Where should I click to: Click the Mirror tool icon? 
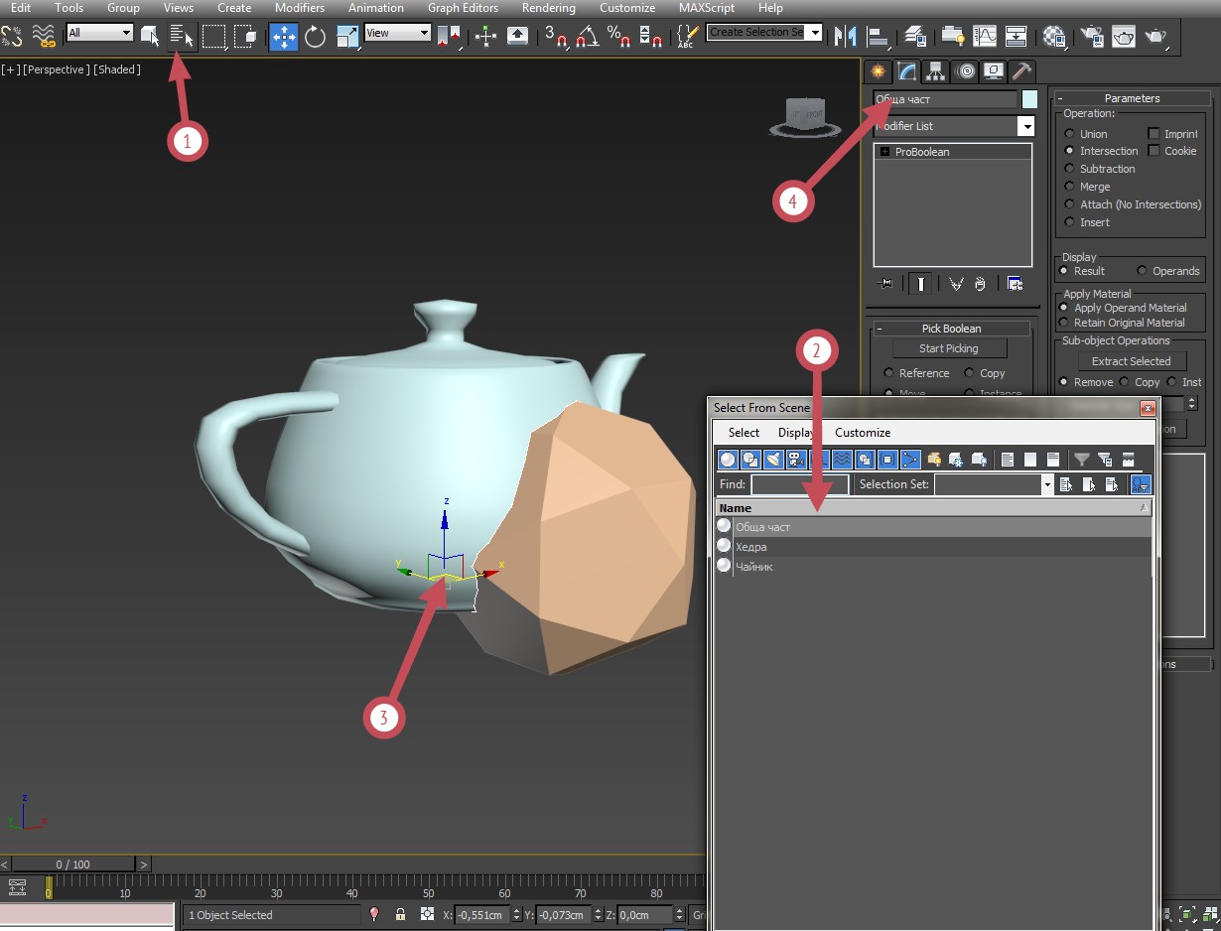point(845,37)
